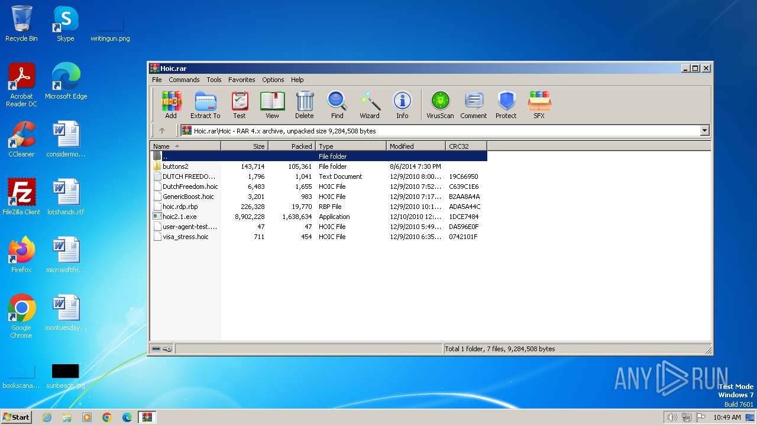Click the Extract To toolbar icon
The height and width of the screenshot is (425, 757).
coord(205,105)
